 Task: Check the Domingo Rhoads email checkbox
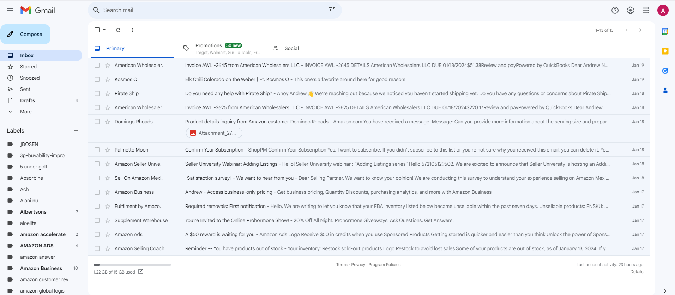(x=97, y=122)
